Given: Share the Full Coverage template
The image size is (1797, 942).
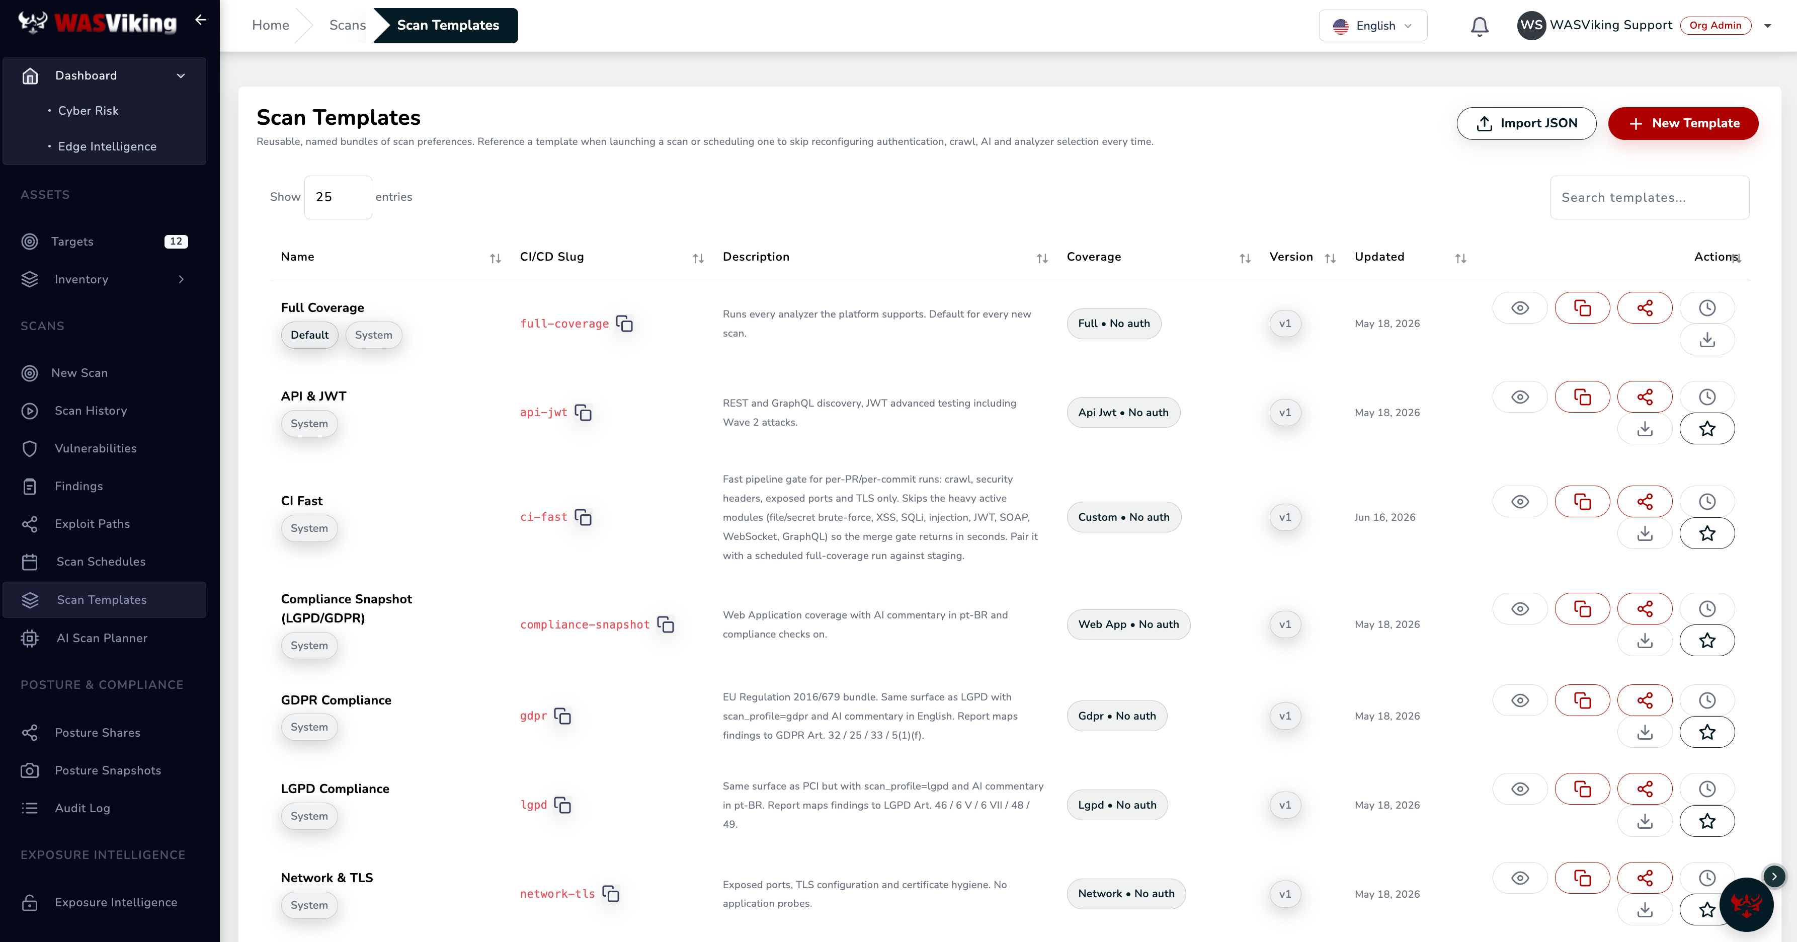Looking at the screenshot, I should [x=1645, y=308].
